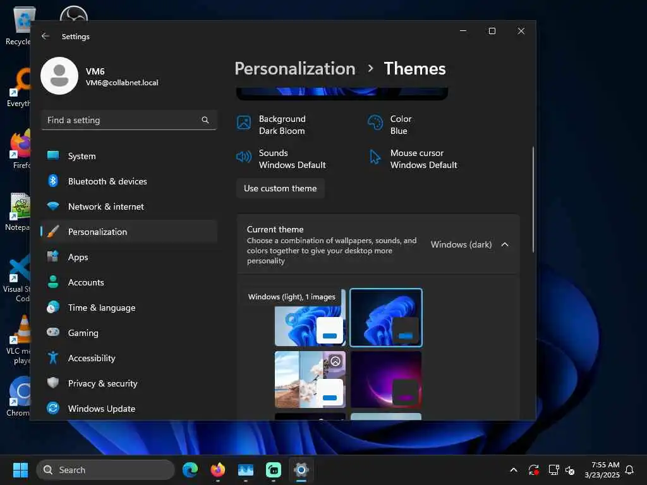Click the Sounds speaker icon
Viewport: 647px width, 485px height.
pyautogui.click(x=244, y=157)
